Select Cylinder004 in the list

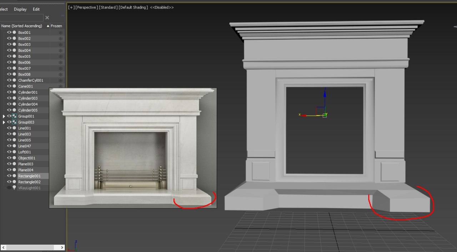tap(28, 104)
